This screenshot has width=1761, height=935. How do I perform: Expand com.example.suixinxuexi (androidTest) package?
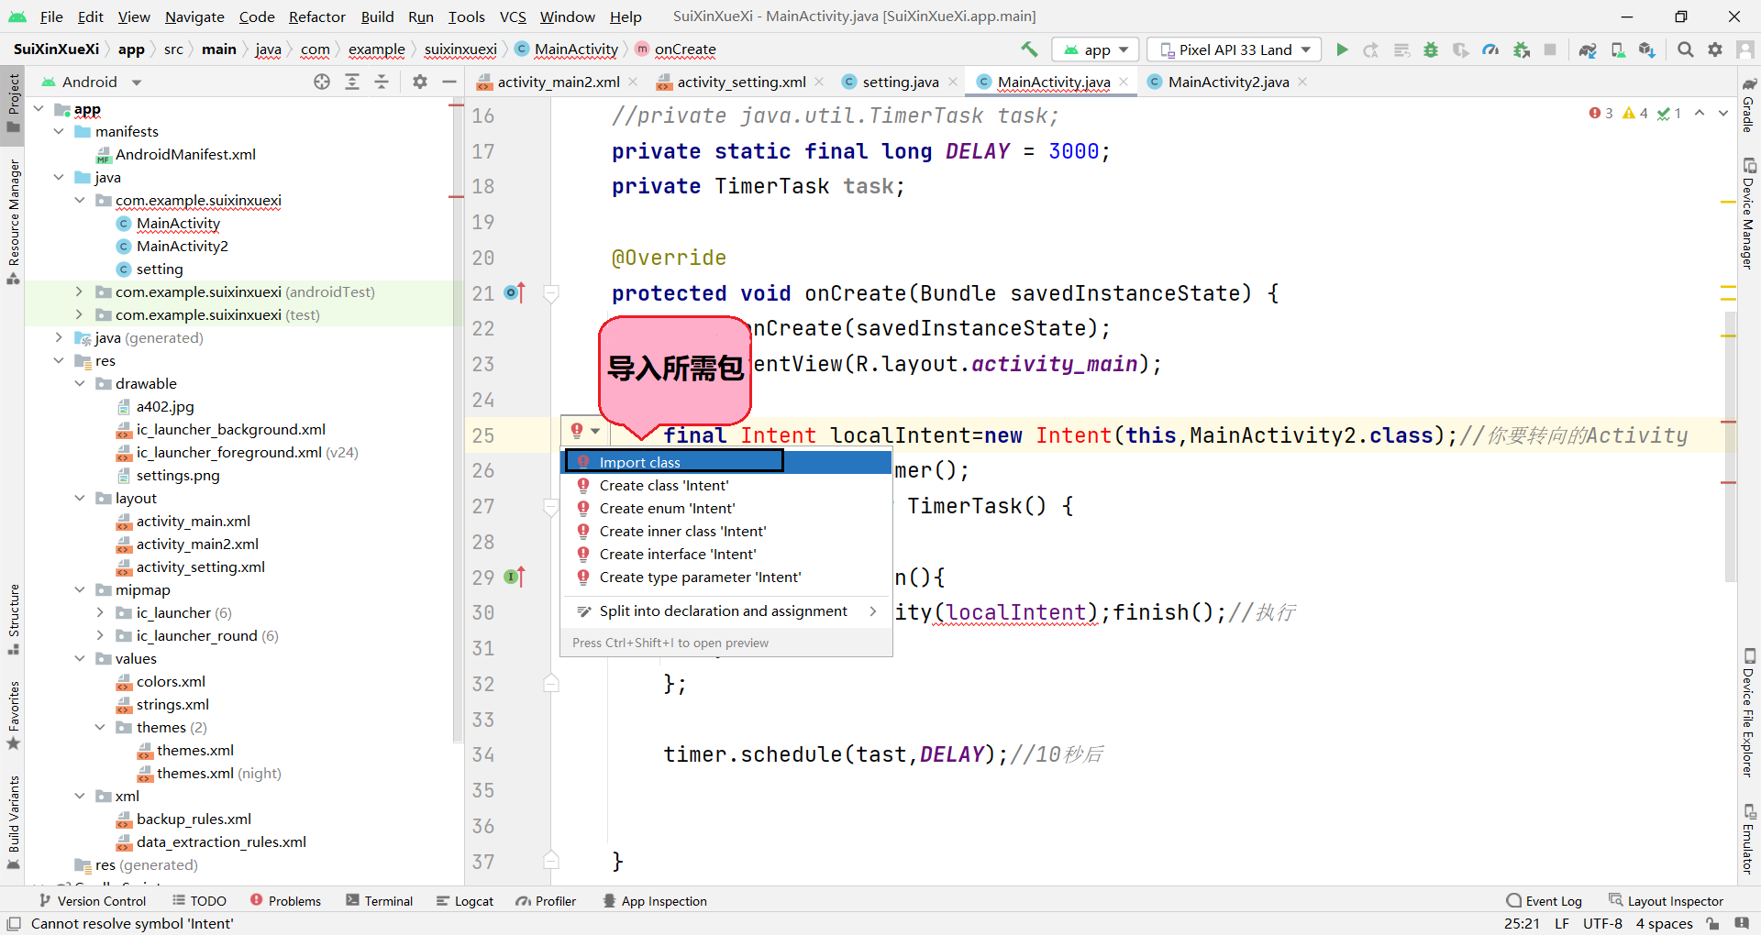click(x=79, y=291)
